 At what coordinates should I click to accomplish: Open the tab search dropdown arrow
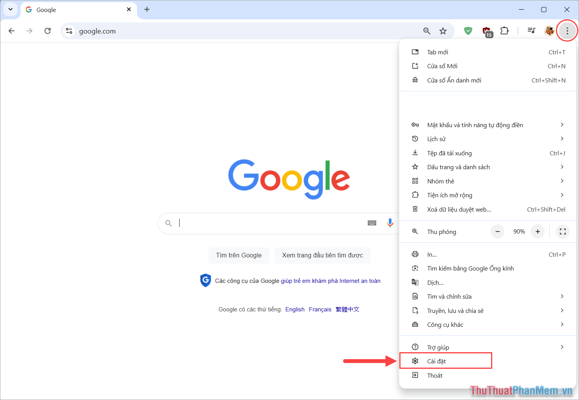[x=10, y=9]
